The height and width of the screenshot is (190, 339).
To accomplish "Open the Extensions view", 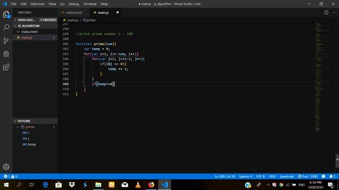I will pos(6,67).
